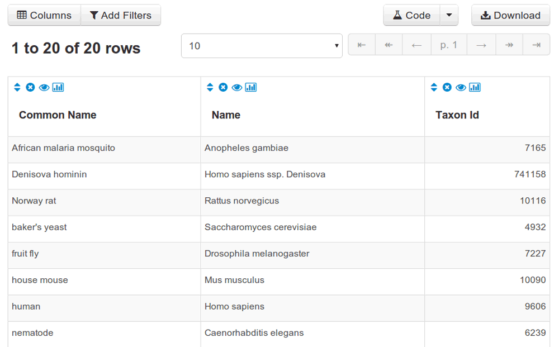Show the Name column summary chart
The height and width of the screenshot is (347, 559).
coord(251,87)
